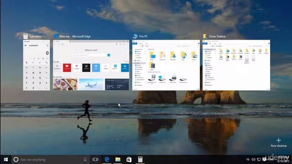292x164 pixels.
Task: Click the black top-site tile in Edge thumbnail
Action: (86, 68)
